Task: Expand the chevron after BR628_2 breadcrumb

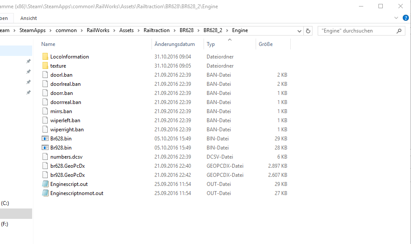Action: pos(227,31)
